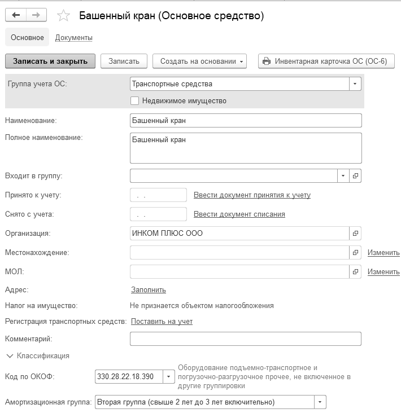Expand the Группа учета ОС dropdown
The image size is (401, 413).
tap(355, 84)
